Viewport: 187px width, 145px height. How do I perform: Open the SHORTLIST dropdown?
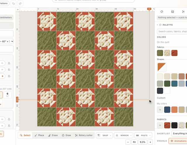(179, 133)
